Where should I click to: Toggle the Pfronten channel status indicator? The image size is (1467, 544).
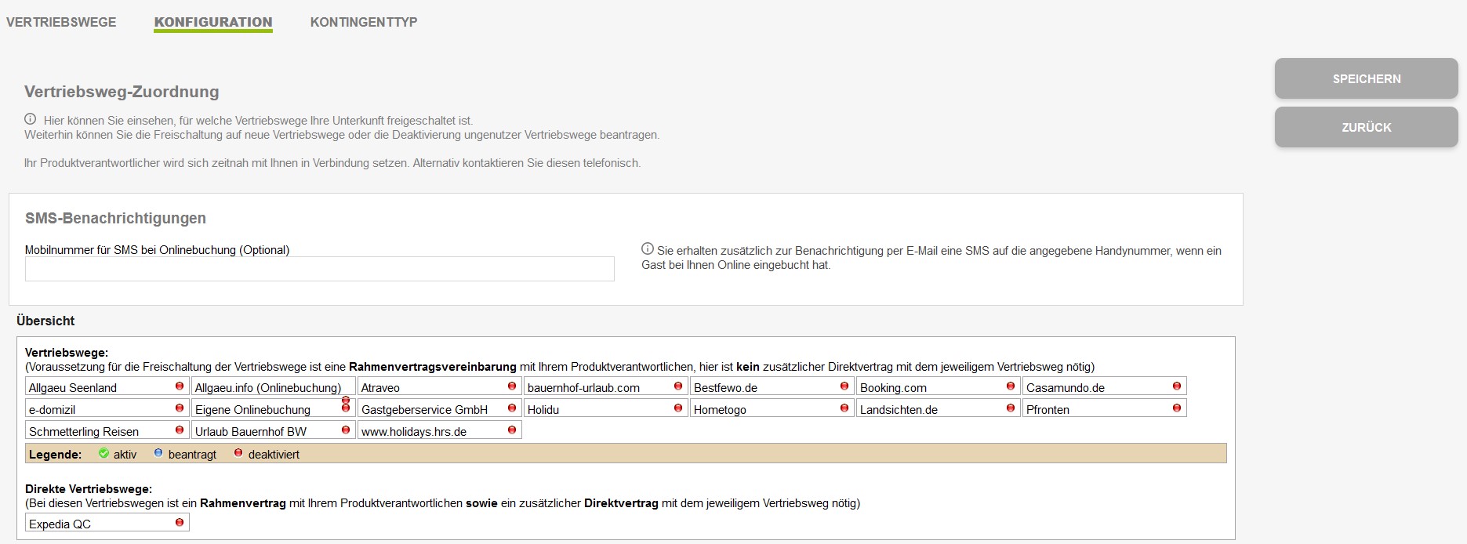point(1177,408)
